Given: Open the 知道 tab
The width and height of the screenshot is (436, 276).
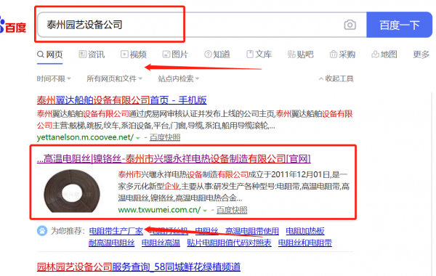Looking at the screenshot, I should 217,54.
